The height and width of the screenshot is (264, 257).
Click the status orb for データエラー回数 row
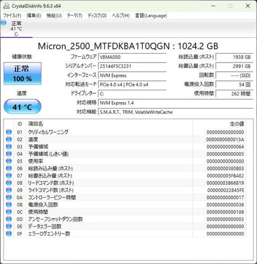pyautogui.click(x=9, y=226)
